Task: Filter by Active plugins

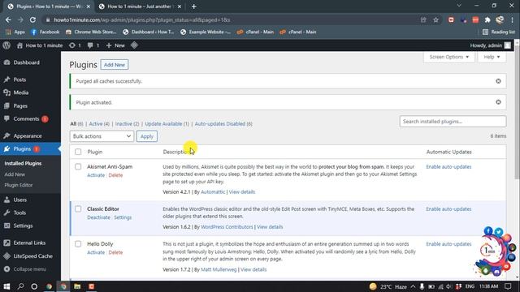Action: pyautogui.click(x=99, y=124)
